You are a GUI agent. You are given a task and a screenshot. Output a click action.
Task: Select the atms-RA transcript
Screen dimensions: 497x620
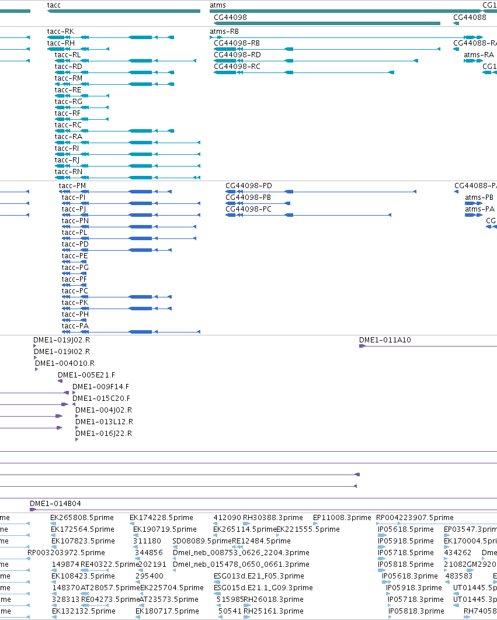pyautogui.click(x=473, y=61)
